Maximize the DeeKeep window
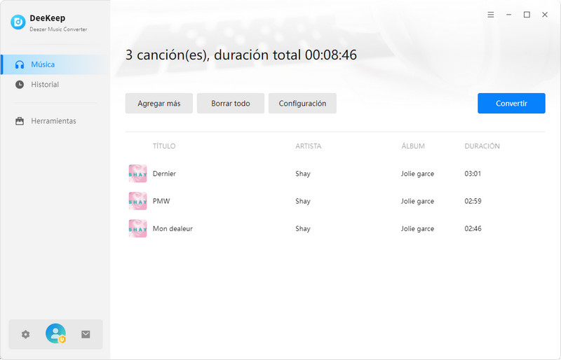 527,15
